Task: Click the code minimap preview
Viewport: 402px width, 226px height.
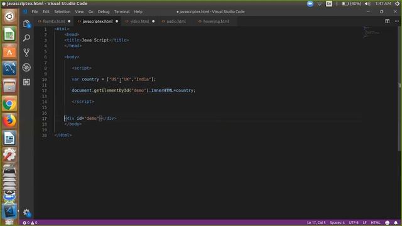Action: pos(372,32)
